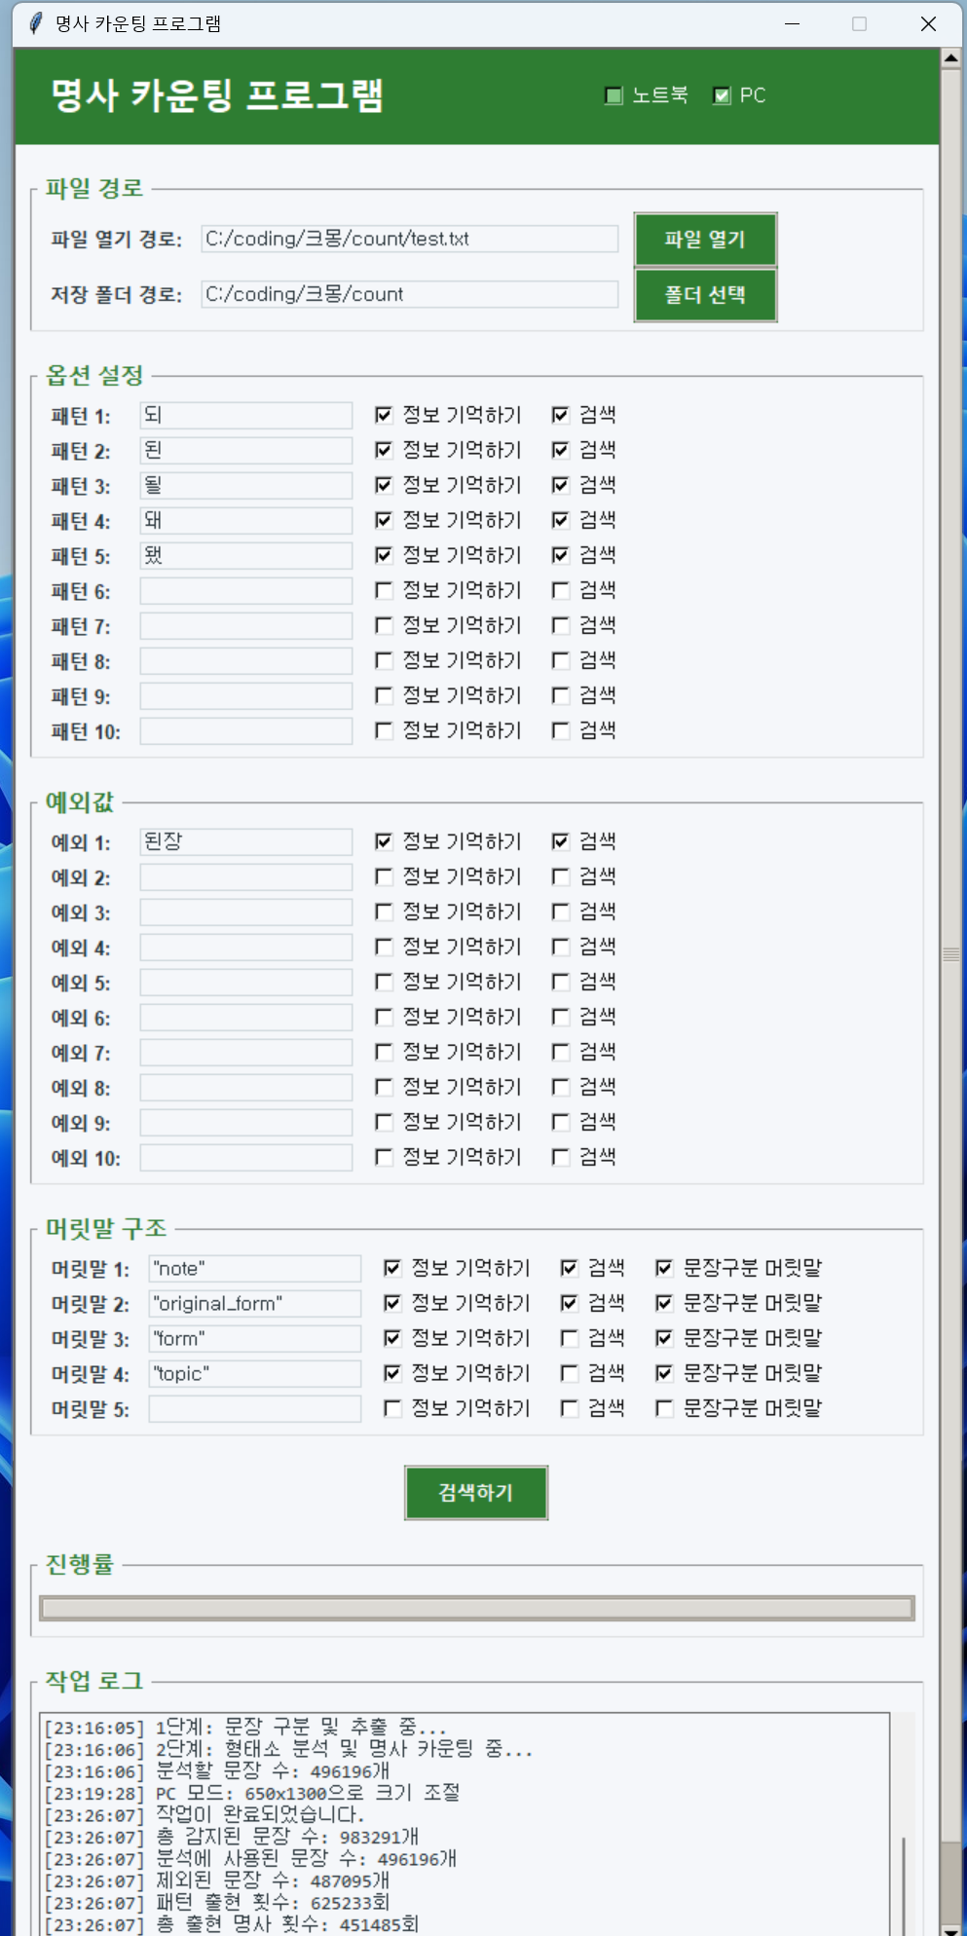Click the 머릿말 3 input containing "form"
Screen dimensions: 967x1936
pos(254,1338)
